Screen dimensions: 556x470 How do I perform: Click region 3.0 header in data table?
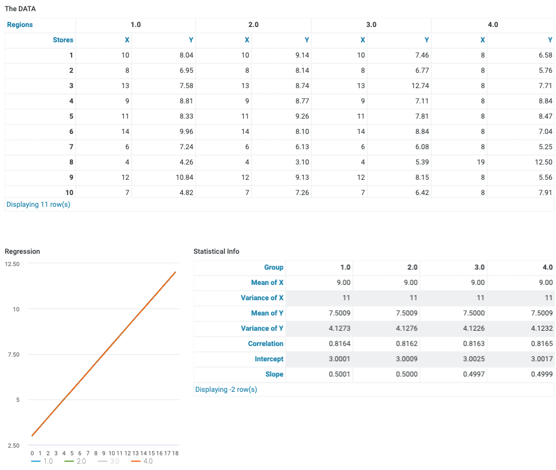coord(371,25)
